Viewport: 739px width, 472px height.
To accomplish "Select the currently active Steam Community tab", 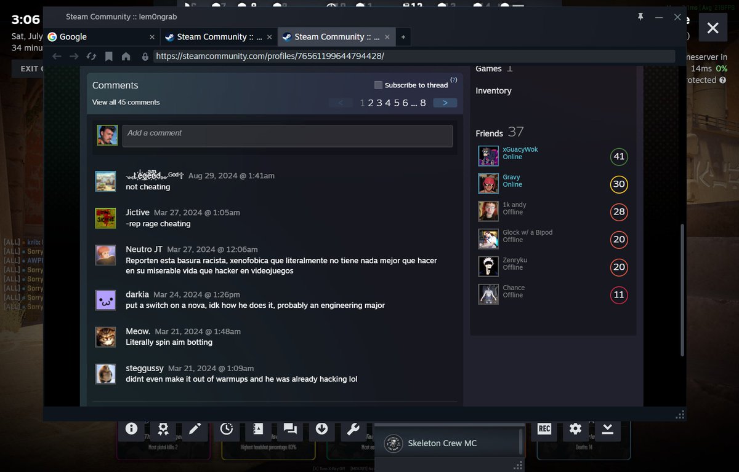I will [337, 37].
